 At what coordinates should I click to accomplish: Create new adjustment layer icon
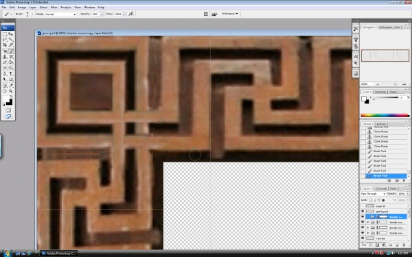click(384, 245)
